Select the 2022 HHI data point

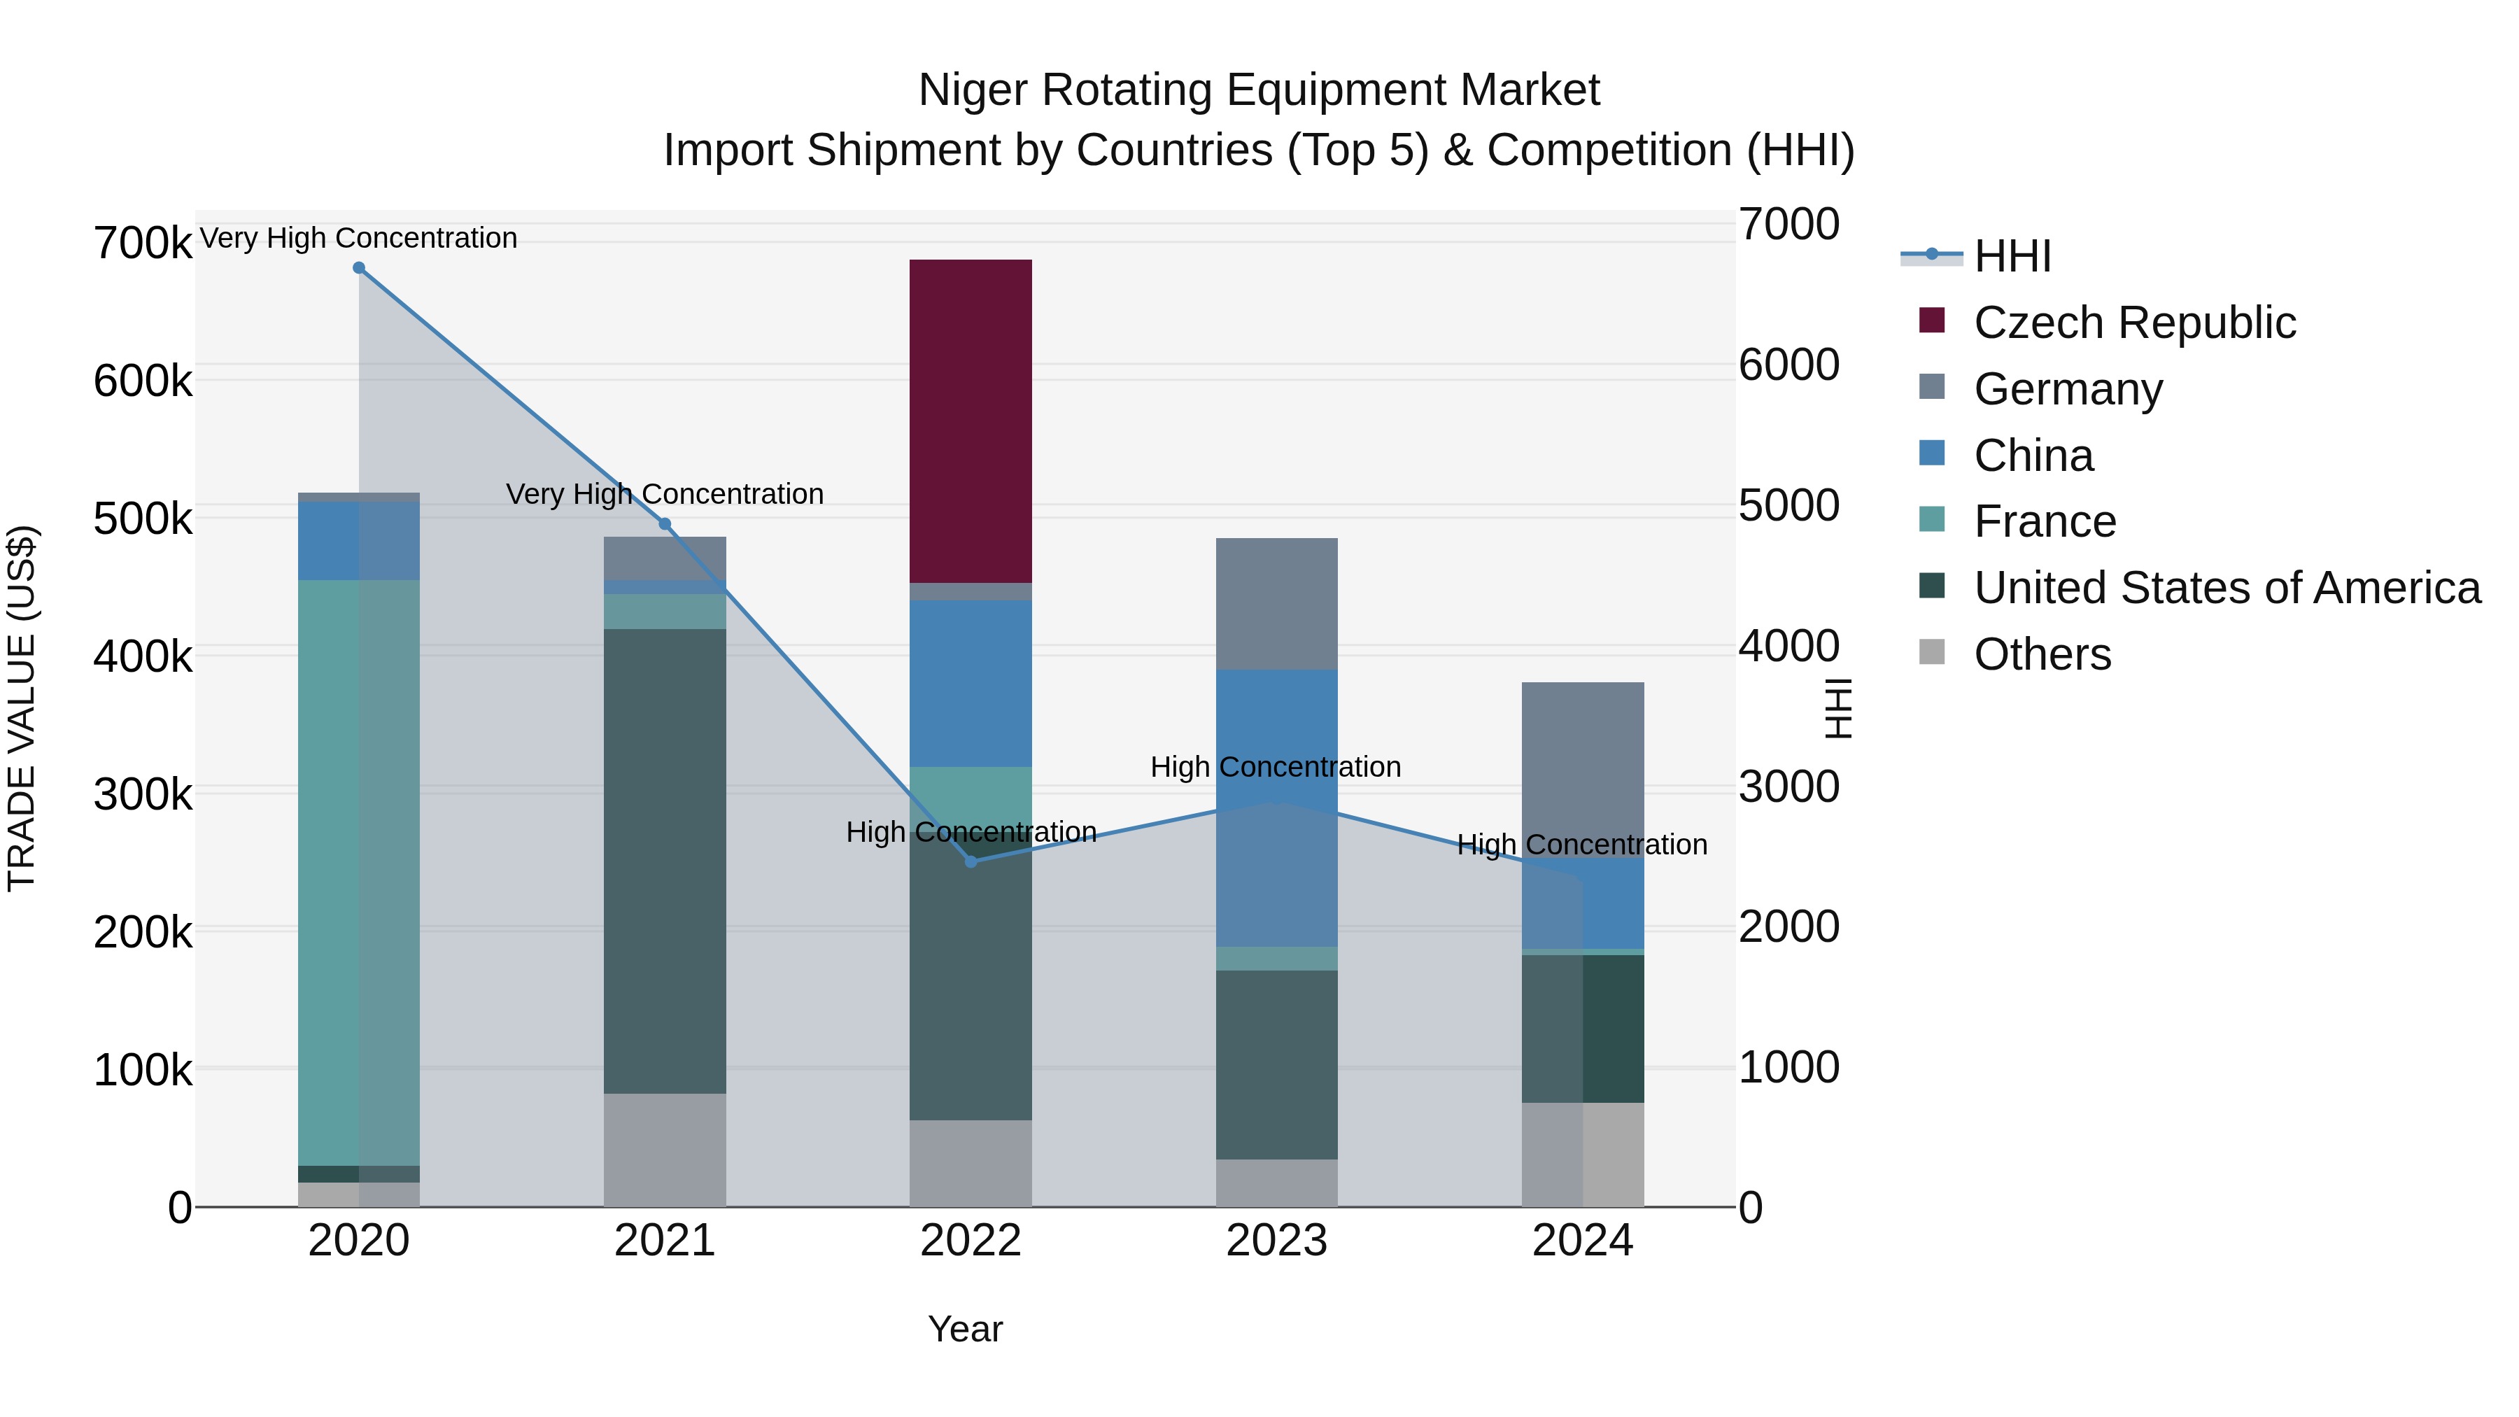point(971,861)
